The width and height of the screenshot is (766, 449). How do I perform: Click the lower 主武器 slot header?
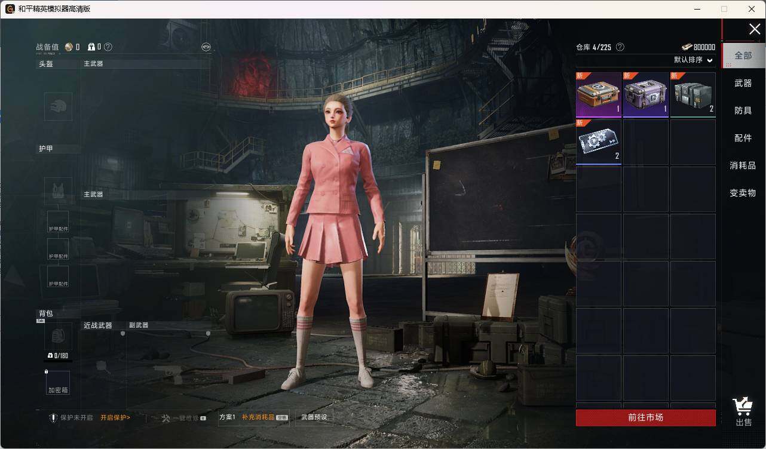coord(93,195)
